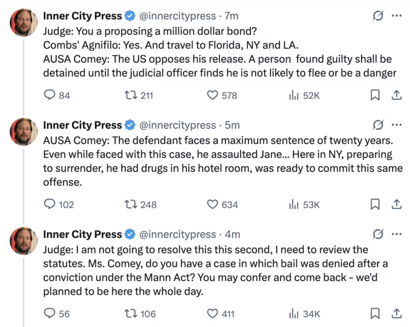
Task: Reply to the Mann Act tweet
Action: tap(50, 314)
